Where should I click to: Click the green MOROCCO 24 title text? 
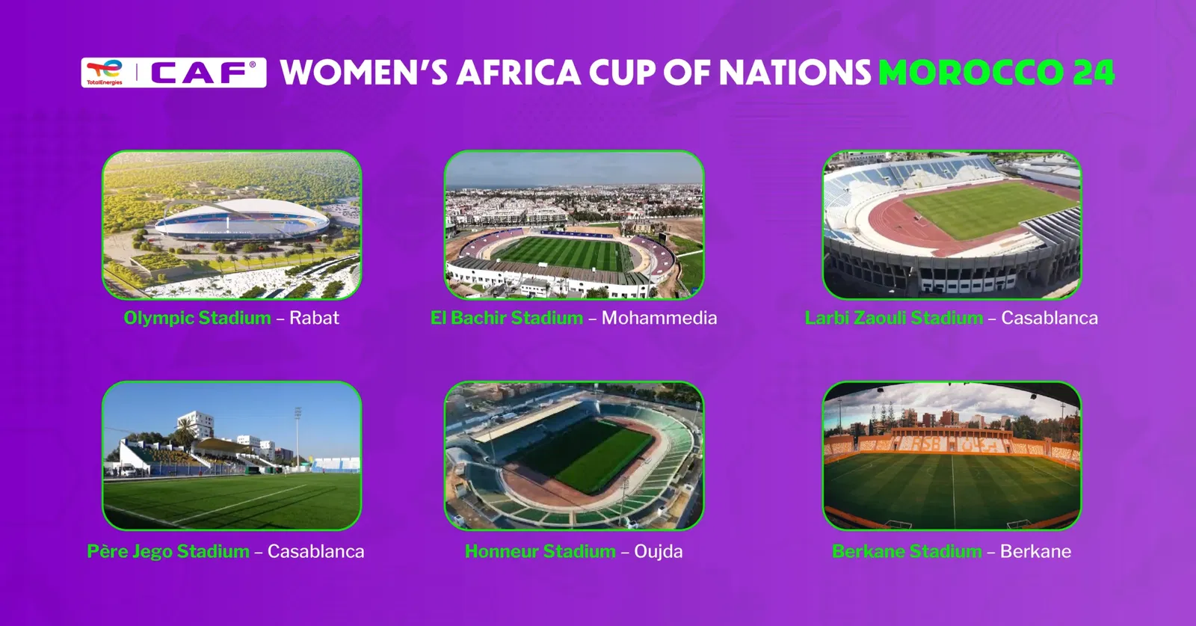[996, 73]
